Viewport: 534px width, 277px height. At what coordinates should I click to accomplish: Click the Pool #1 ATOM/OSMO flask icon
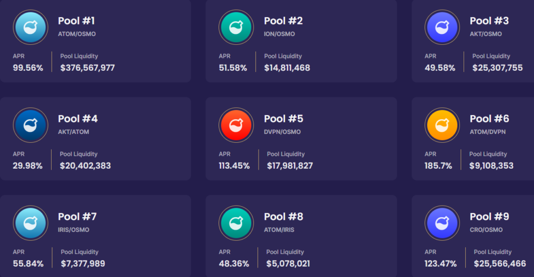(30, 27)
